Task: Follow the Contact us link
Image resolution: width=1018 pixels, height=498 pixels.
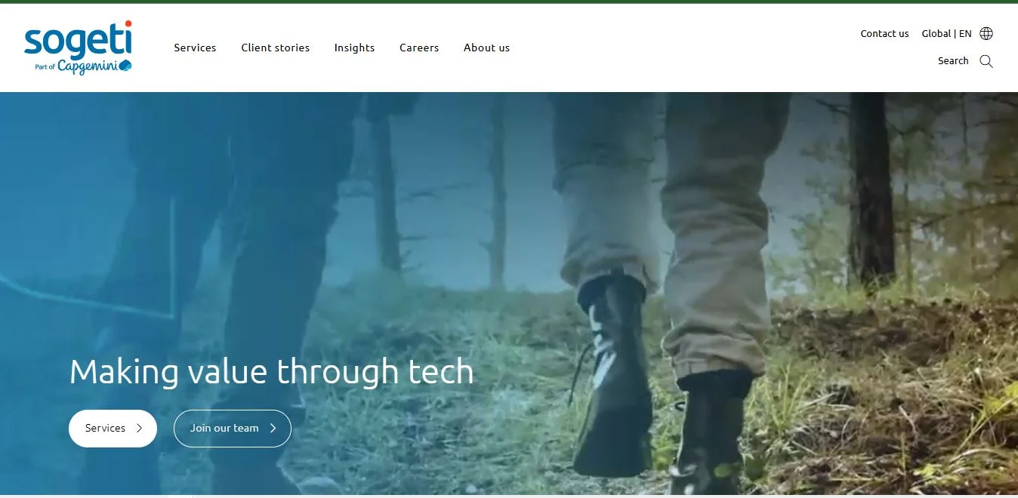Action: (x=884, y=33)
